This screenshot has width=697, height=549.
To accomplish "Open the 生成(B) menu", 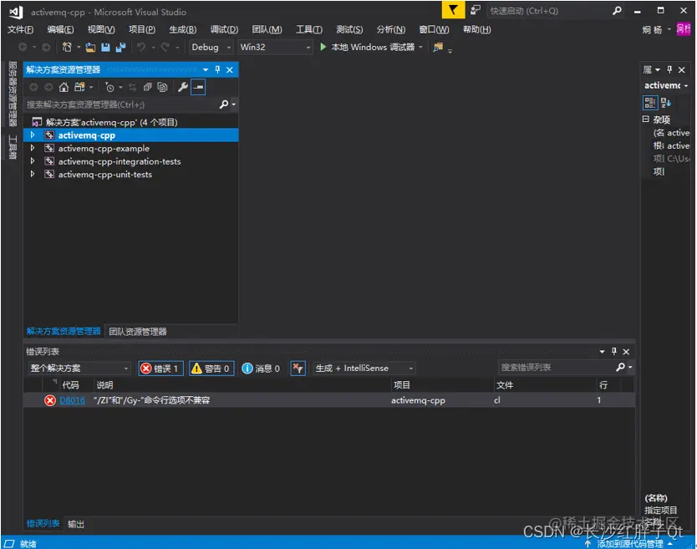I will [x=183, y=29].
